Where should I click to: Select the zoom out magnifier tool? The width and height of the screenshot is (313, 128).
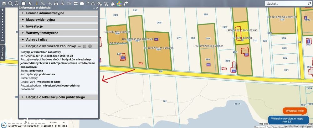tap(17, 3)
